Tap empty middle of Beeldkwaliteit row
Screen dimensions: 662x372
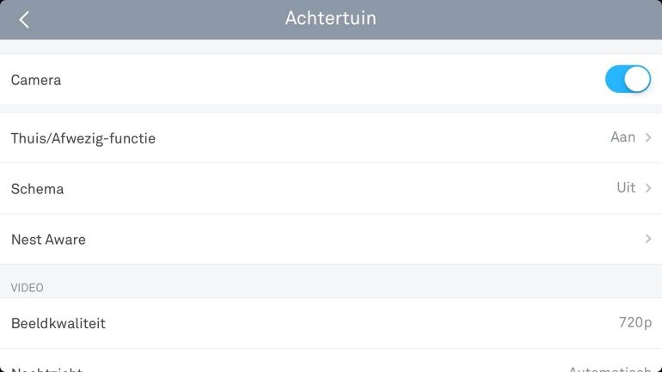pos(344,323)
